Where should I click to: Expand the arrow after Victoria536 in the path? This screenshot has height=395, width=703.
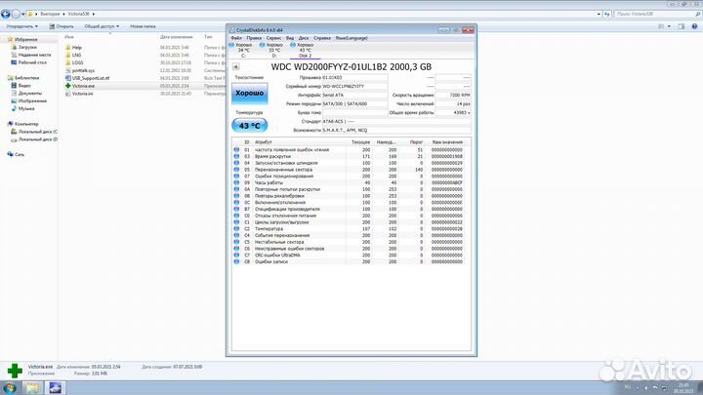[x=94, y=14]
